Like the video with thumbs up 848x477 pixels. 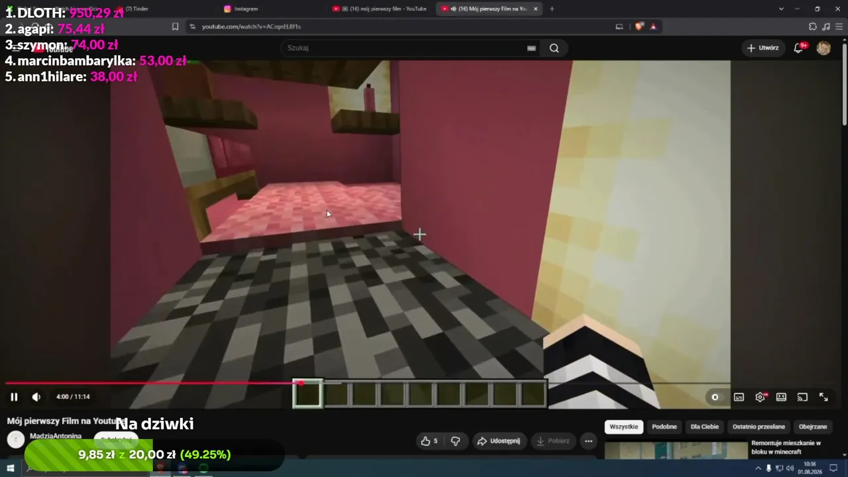(429, 441)
